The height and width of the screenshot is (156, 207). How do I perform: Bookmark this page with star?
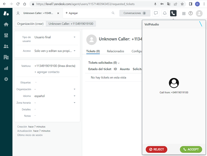182,4
